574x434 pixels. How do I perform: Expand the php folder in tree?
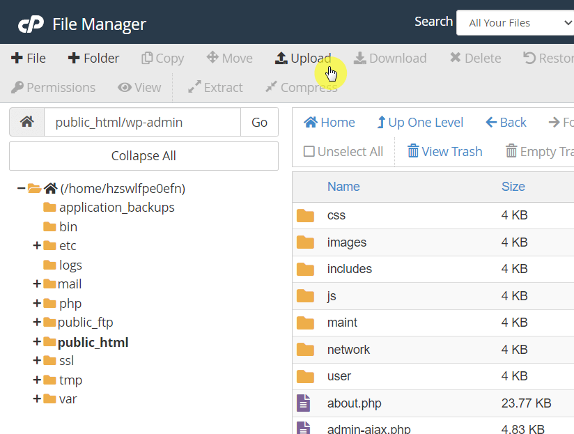[37, 303]
